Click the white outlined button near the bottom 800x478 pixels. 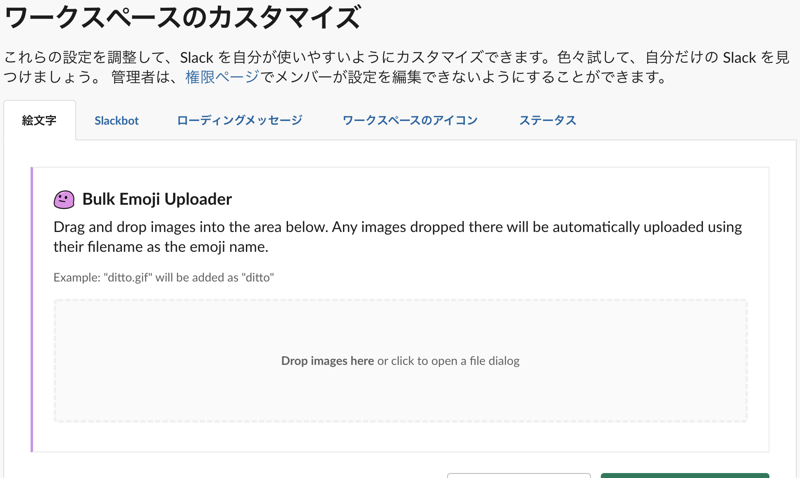519,476
